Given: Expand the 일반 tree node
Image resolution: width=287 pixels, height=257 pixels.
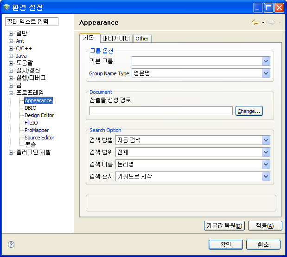Looking at the screenshot, I should coord(11,33).
